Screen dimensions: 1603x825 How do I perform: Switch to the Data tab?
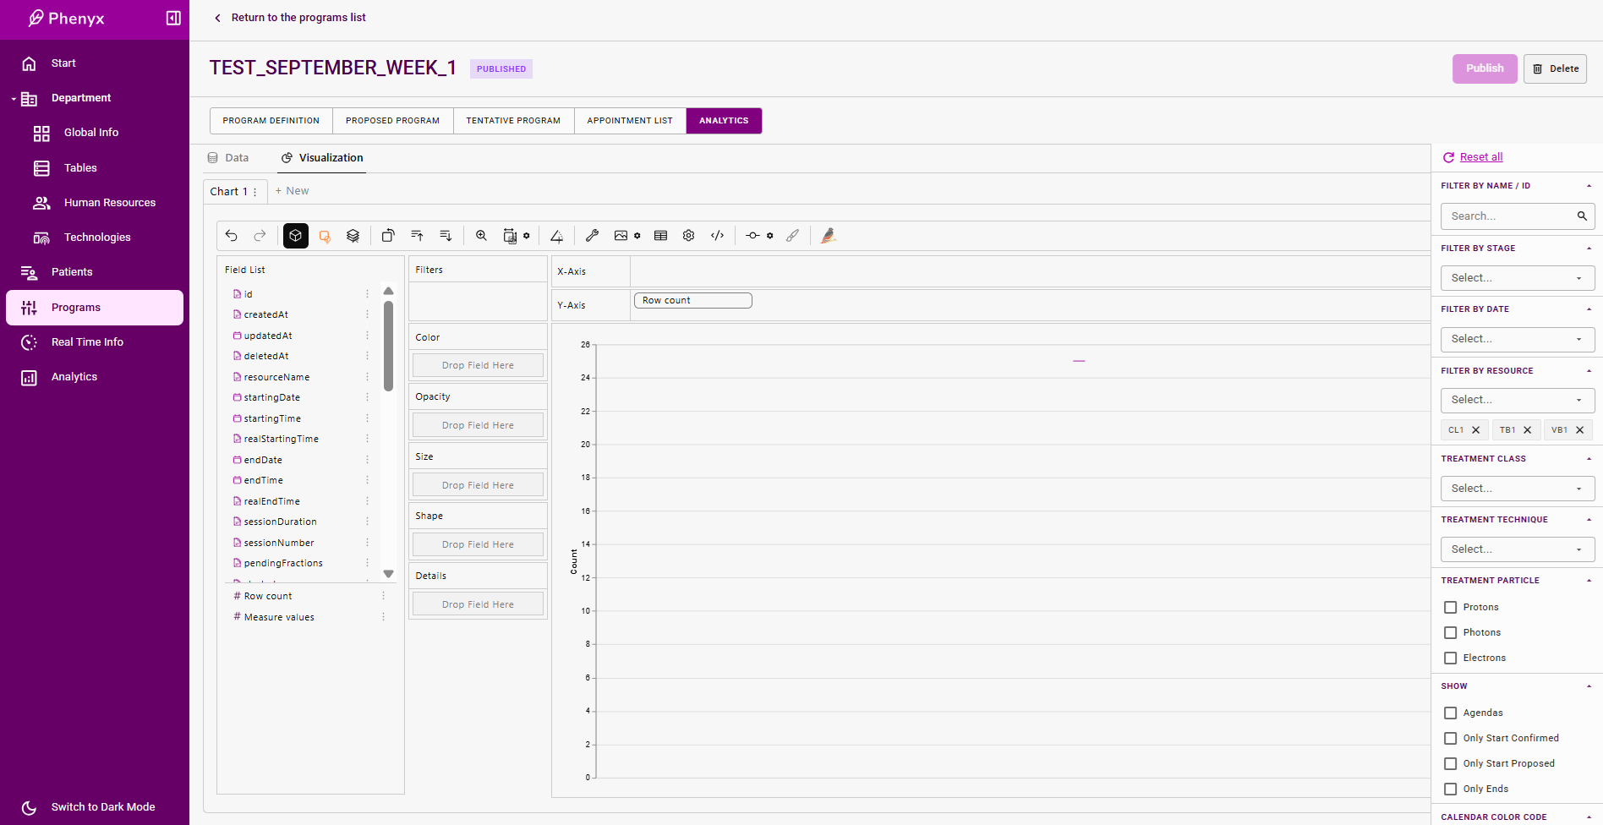(x=229, y=158)
